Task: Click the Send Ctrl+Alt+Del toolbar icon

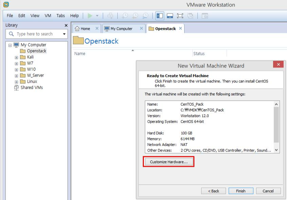Action: pyautogui.click(x=110, y=16)
